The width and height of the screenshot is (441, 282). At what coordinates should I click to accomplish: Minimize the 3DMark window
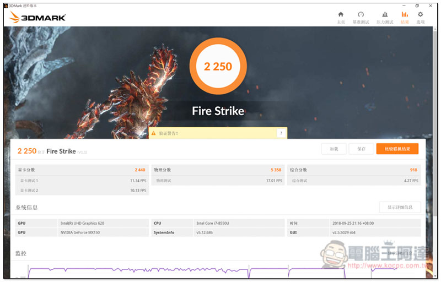(x=404, y=6)
